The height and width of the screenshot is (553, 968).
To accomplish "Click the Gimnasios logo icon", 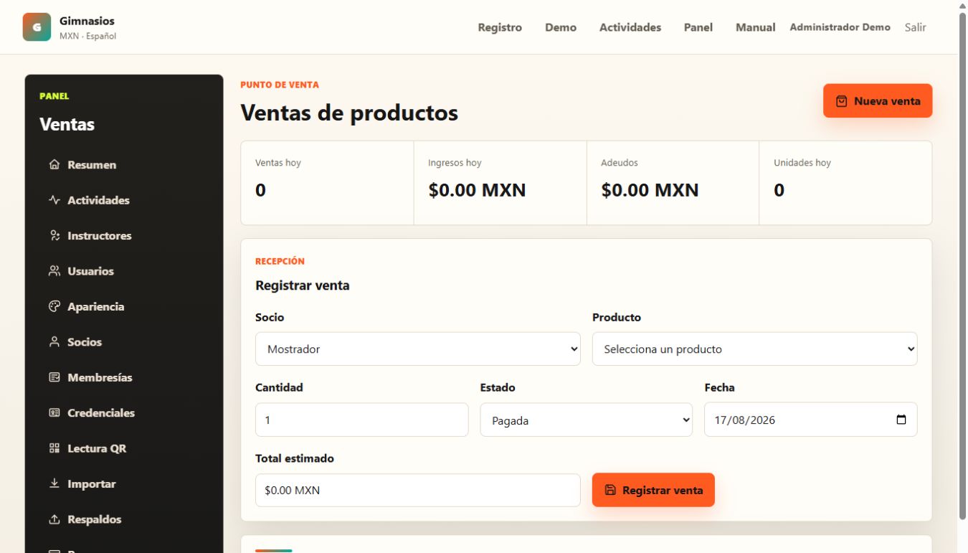I will [x=37, y=27].
